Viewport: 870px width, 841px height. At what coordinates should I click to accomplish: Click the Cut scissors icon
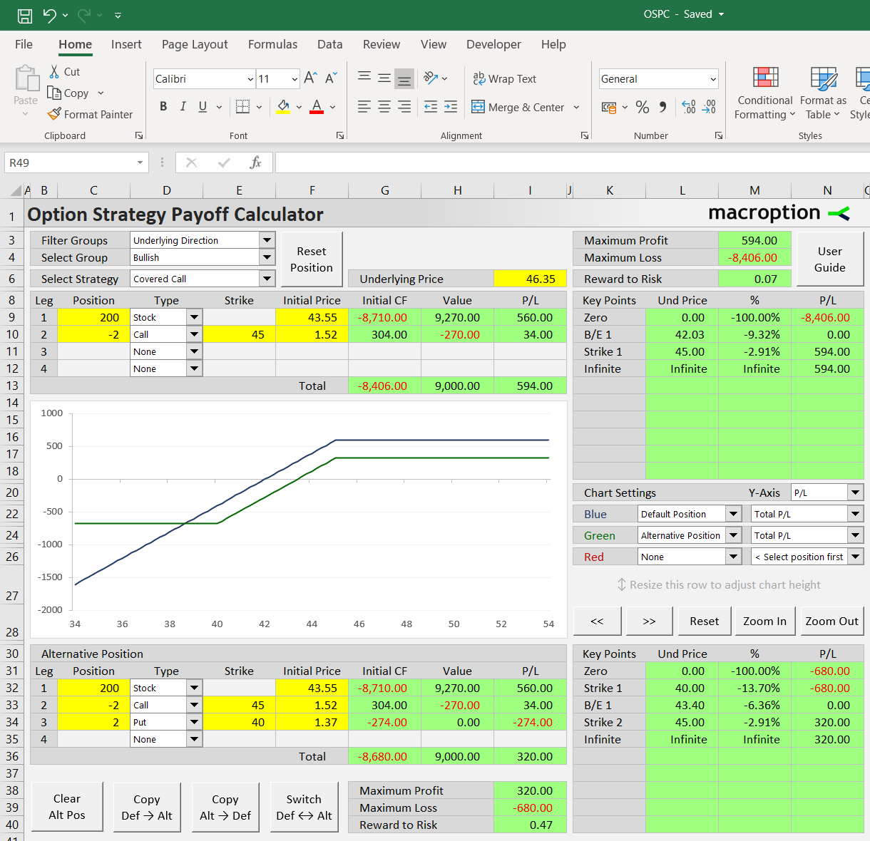[54, 71]
